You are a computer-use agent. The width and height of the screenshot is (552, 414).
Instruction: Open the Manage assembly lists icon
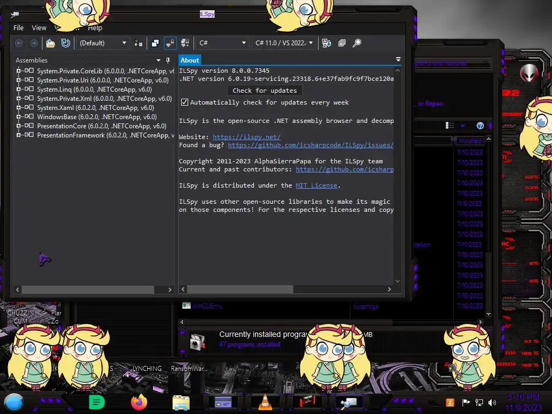(139, 43)
